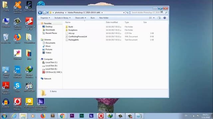The image size is (213, 119).
Task: Select Libraries in navigation pane
Action: (x=47, y=40)
